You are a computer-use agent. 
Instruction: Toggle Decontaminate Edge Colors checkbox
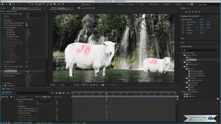coord(27,66)
